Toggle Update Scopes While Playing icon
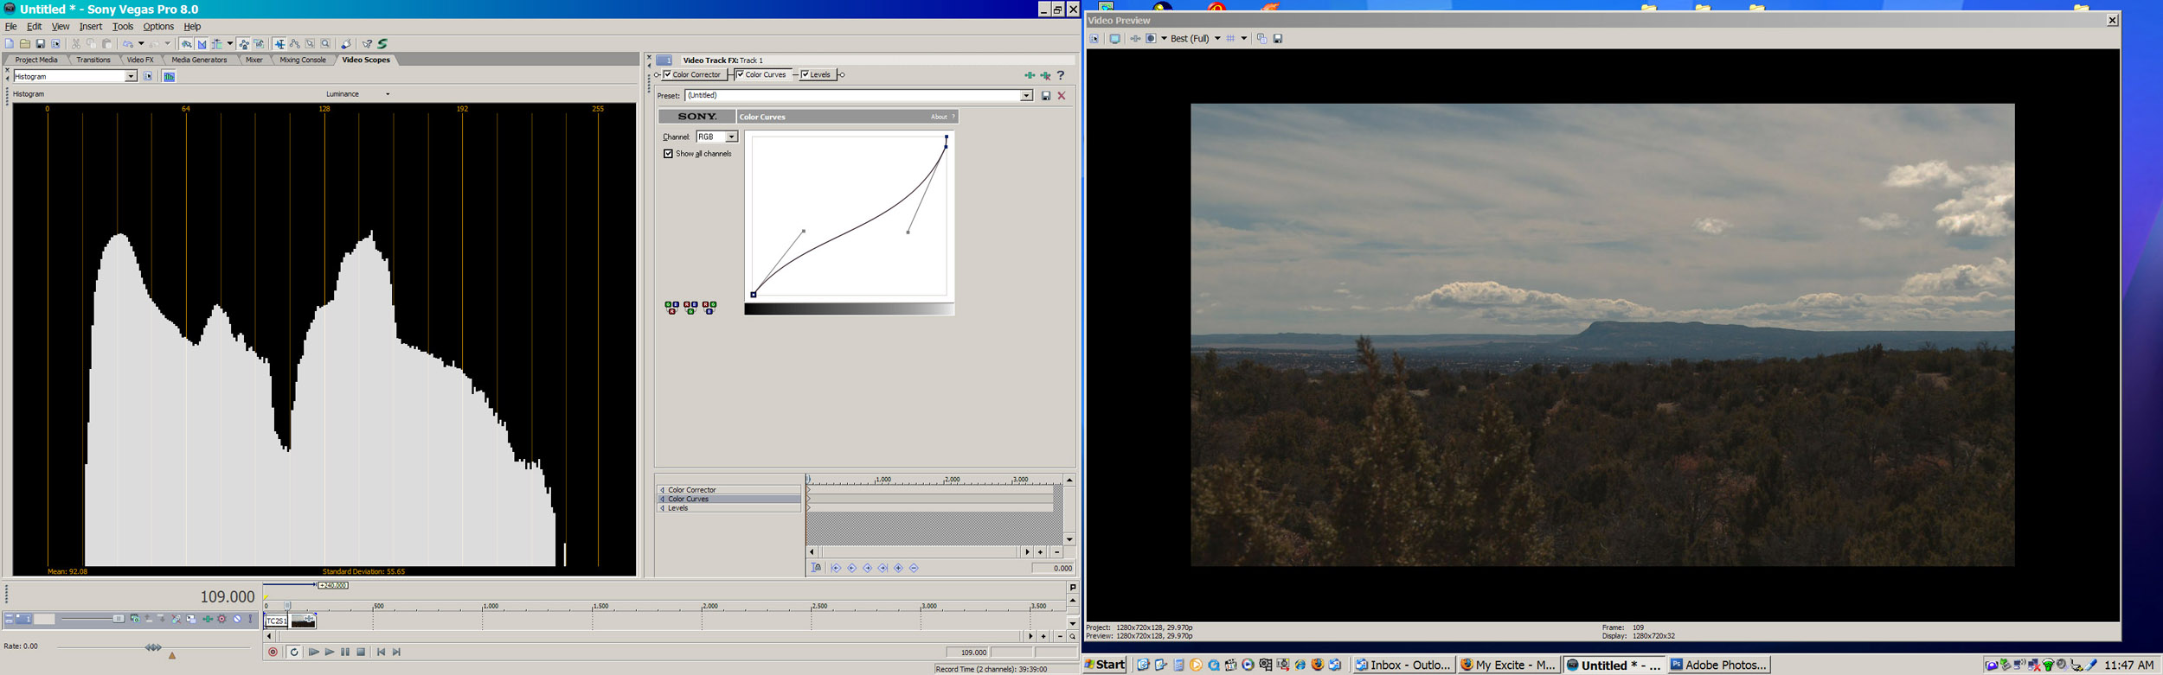The width and height of the screenshot is (2163, 675). 169,76
